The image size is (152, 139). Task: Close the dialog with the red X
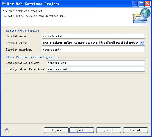coord(148,4)
